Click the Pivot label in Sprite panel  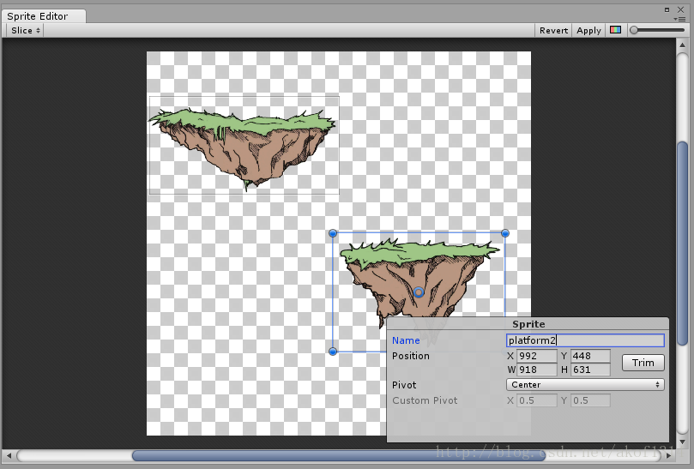[x=404, y=384]
